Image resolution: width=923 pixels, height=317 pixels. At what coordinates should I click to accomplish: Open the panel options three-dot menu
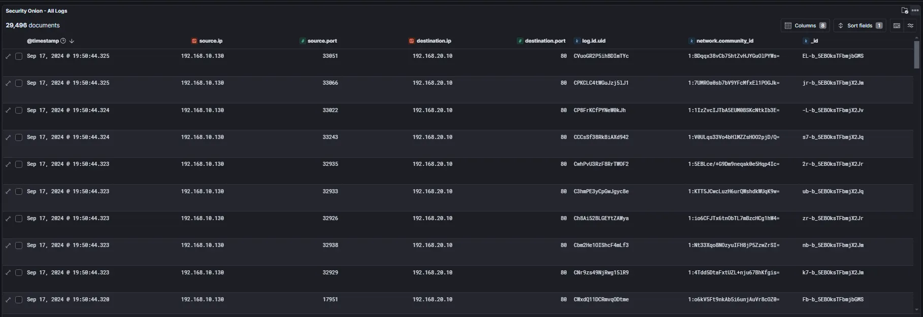915,11
